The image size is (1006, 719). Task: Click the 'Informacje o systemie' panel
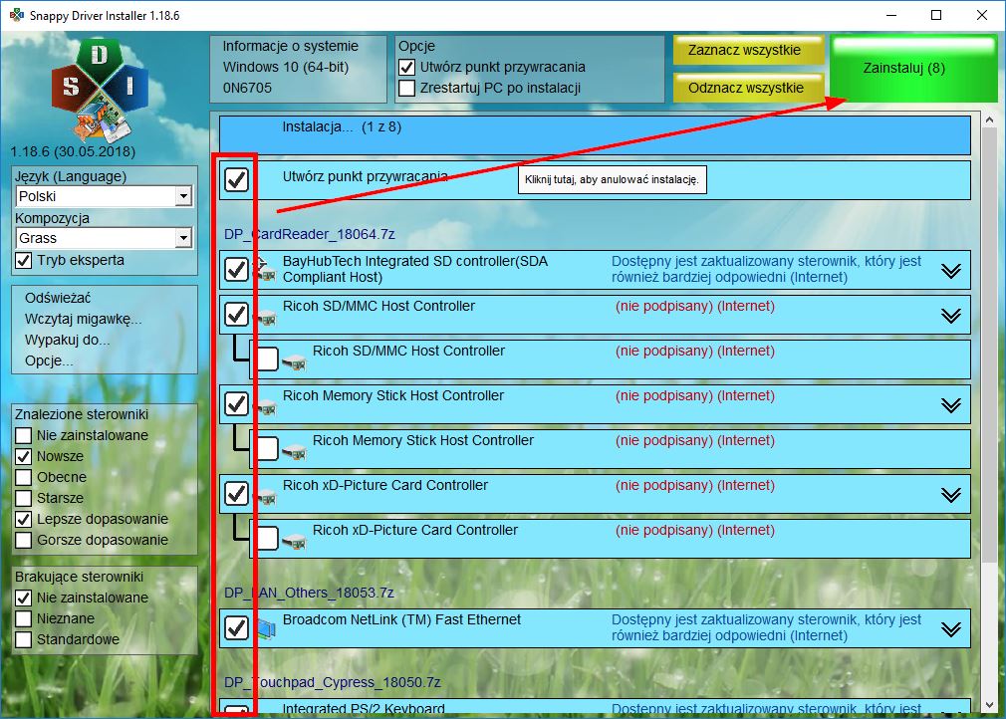pyautogui.click(x=299, y=69)
